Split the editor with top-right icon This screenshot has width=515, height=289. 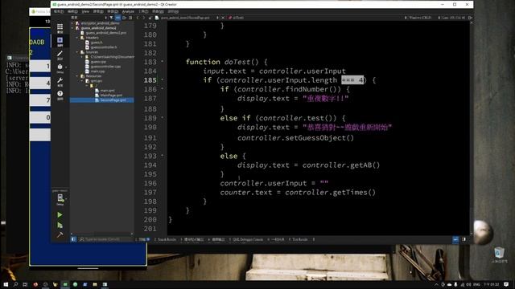470,18
